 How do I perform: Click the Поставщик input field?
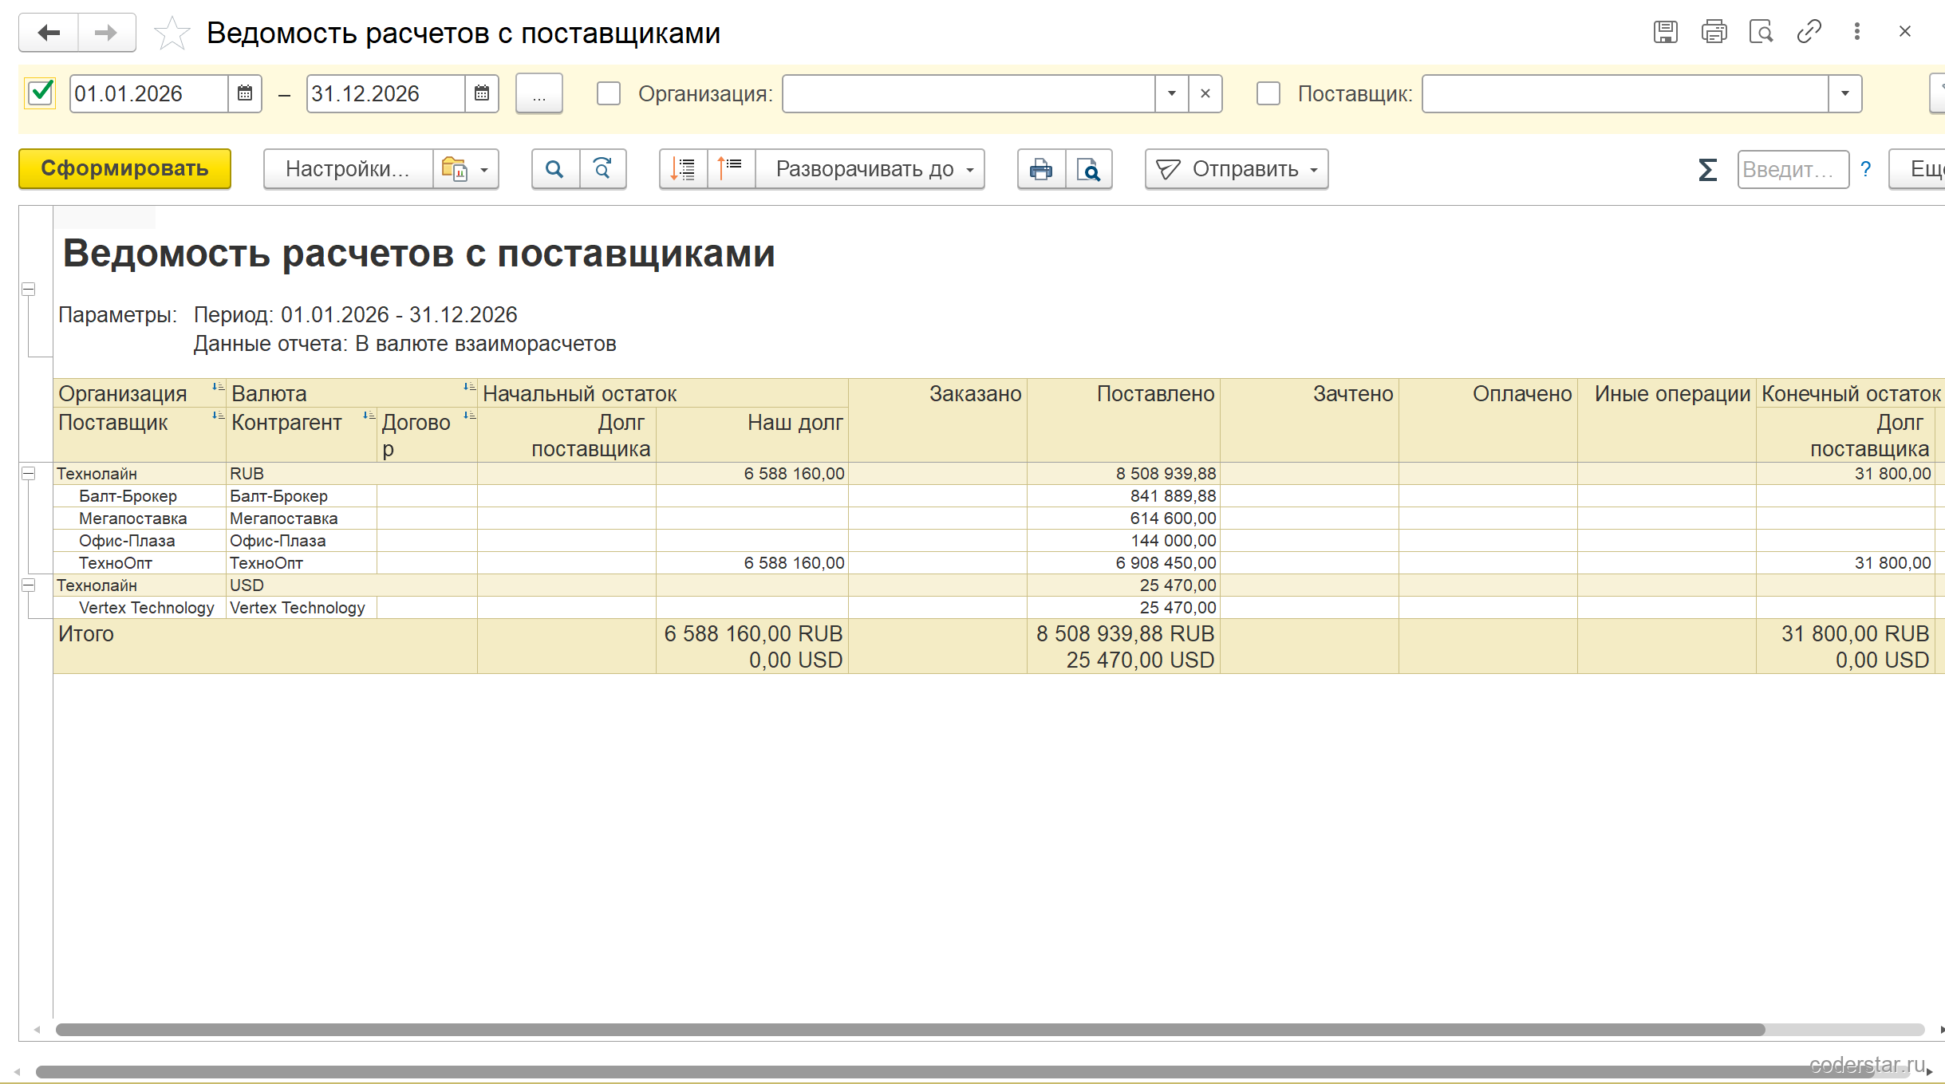1625,93
